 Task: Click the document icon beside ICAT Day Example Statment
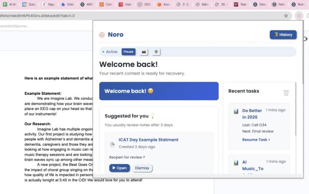112,144
